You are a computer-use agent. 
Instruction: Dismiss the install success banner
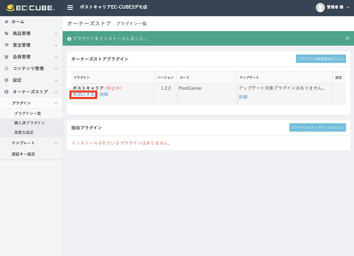pos(347,38)
